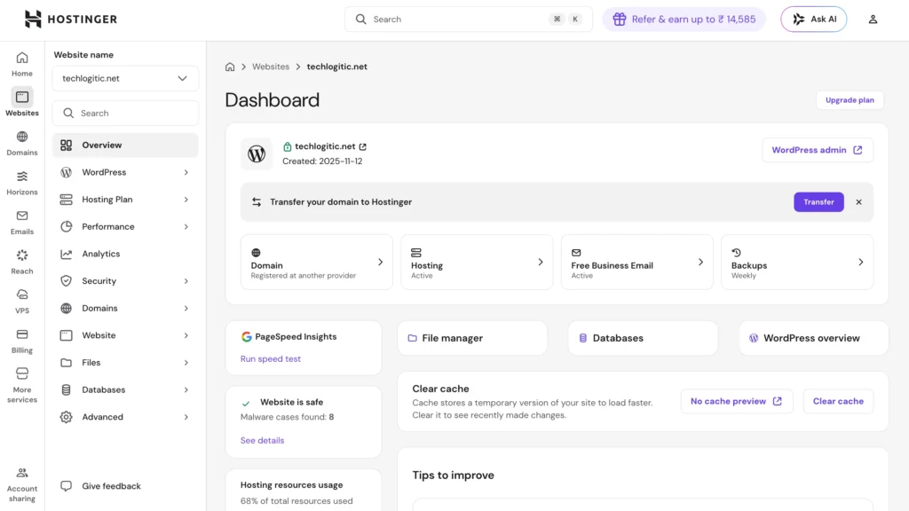
Task: Click the Horizons icon in the sidebar
Action: click(x=21, y=181)
